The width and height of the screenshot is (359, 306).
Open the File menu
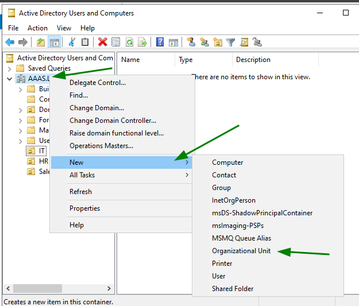tap(13, 28)
